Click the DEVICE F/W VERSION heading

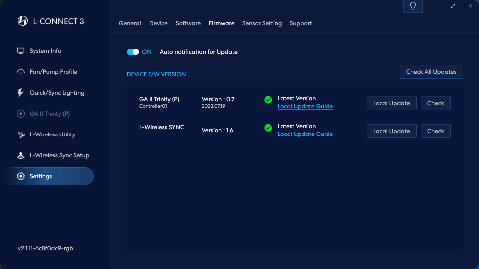tap(156, 74)
